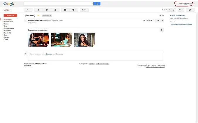The height and width of the screenshot is (123, 198).
Task: Open the Спам folder
Action: point(6,35)
